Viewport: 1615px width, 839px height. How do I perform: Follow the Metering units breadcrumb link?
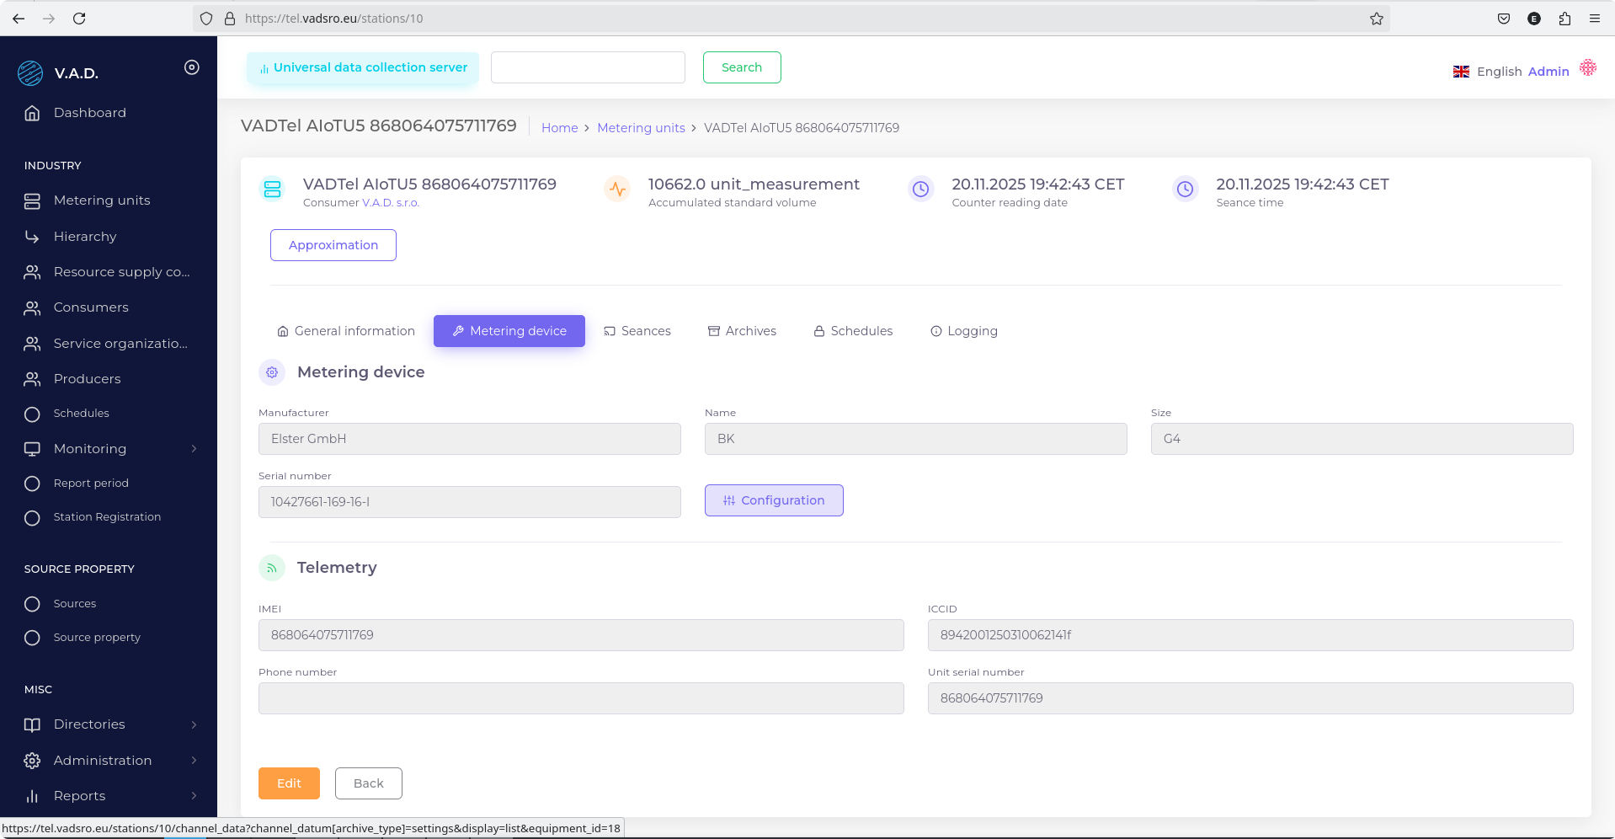click(x=641, y=128)
